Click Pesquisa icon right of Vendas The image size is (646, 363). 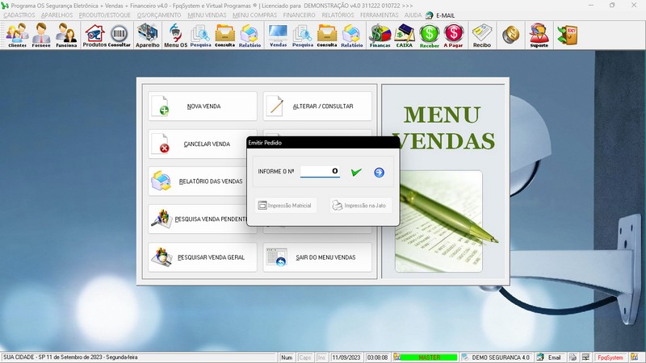pyautogui.click(x=303, y=35)
